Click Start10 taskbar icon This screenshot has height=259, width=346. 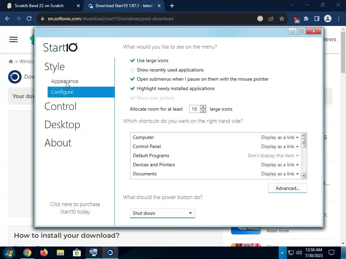[x=110, y=253]
